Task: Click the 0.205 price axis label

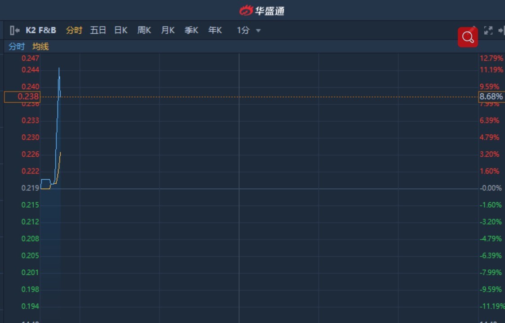Action: click(x=30, y=255)
